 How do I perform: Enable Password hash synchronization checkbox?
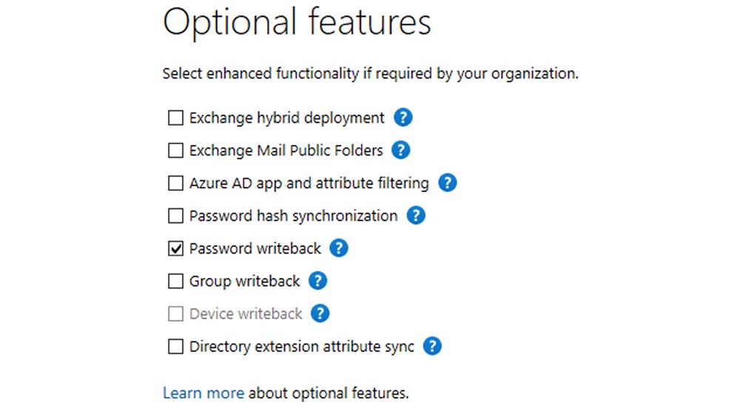pos(175,216)
